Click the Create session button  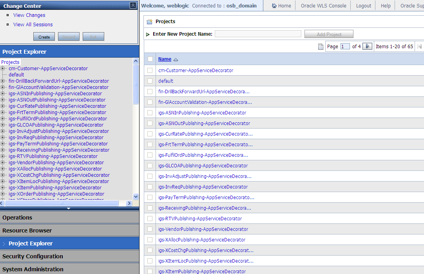coord(44,37)
